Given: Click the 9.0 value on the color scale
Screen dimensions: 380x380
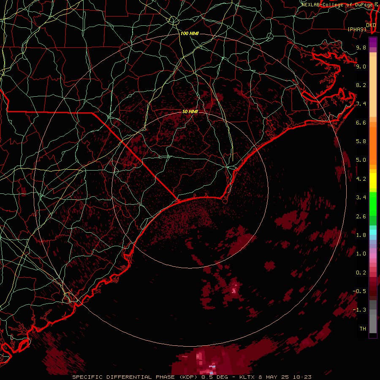Looking at the screenshot, I should (361, 66).
